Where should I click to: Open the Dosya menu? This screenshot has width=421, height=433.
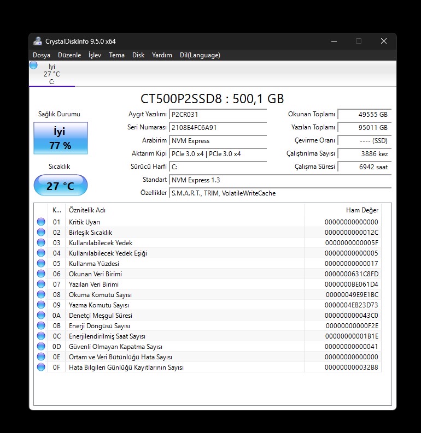(x=42, y=55)
